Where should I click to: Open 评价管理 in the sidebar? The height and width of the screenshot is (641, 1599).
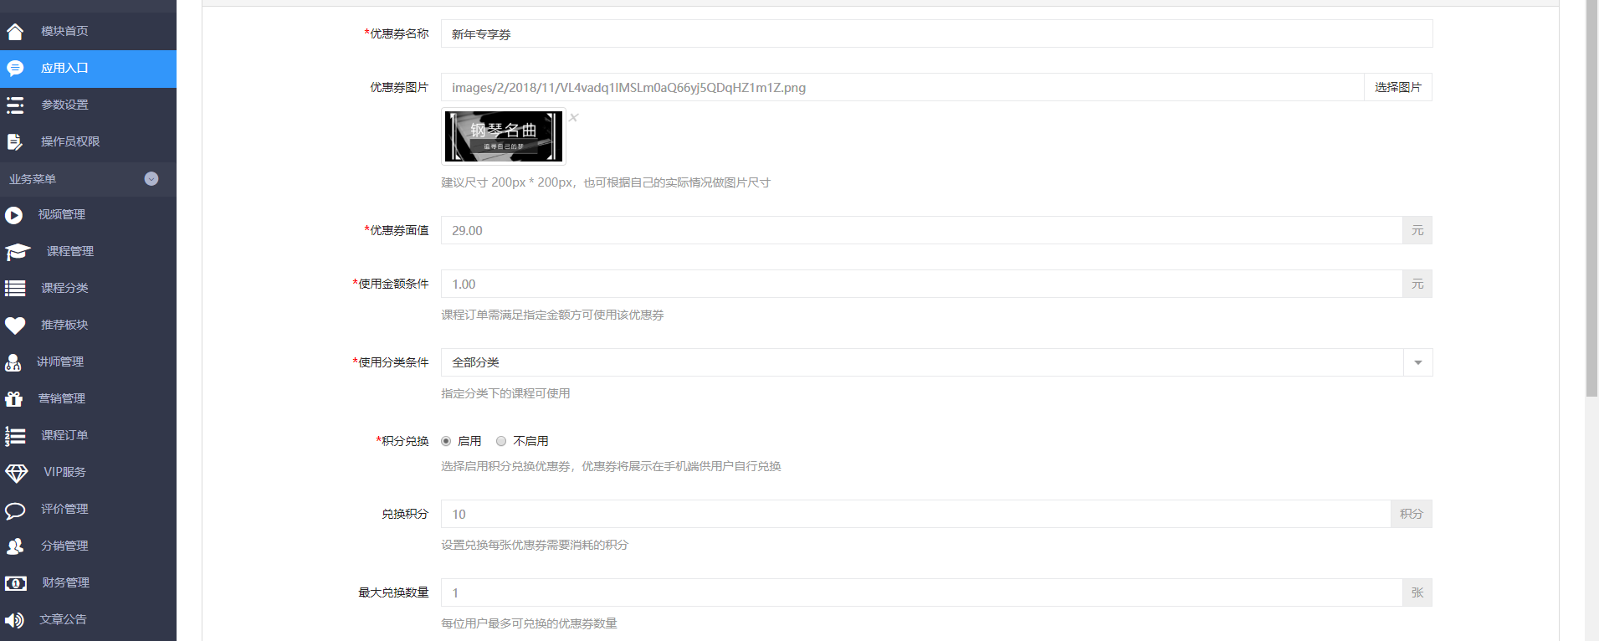(88, 510)
